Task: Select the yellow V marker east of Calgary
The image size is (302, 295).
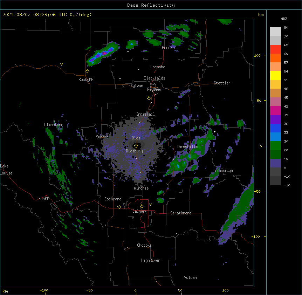Action: (150, 205)
